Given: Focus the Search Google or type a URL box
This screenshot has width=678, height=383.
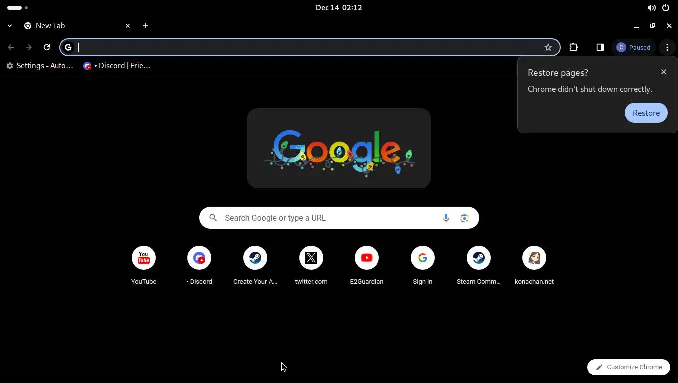Looking at the screenshot, I should [x=339, y=218].
